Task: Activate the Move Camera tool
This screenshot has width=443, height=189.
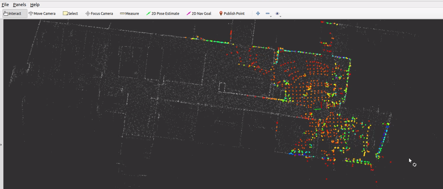Action: [42, 13]
